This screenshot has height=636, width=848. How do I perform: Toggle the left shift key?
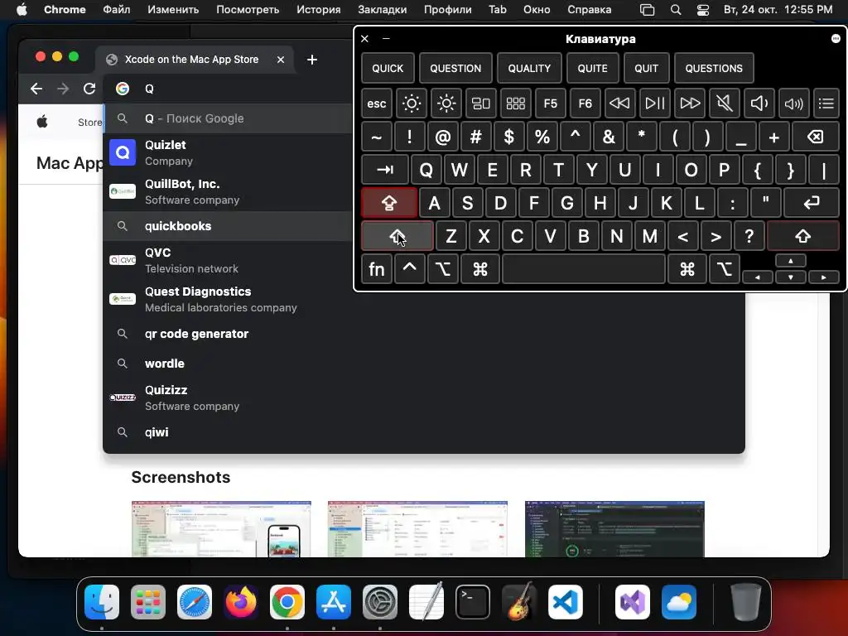[397, 236]
